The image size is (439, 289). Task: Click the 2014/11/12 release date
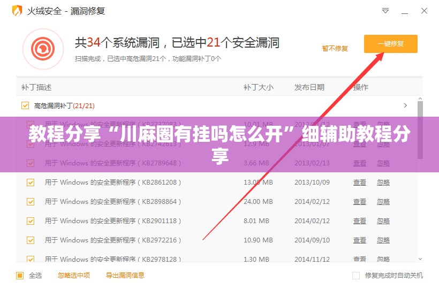[x=312, y=260]
